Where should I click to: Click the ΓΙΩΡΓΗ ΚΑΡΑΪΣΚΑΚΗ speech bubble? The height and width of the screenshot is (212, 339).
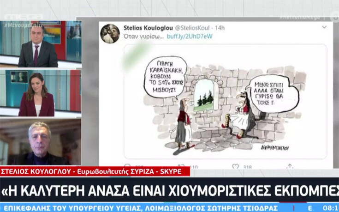click(166, 77)
